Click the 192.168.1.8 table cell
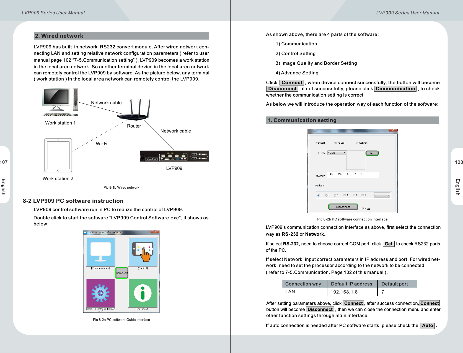The height and width of the screenshot is (353, 463). click(x=352, y=292)
